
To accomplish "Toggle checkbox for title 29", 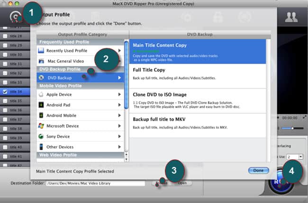I will (x=5, y=45).
